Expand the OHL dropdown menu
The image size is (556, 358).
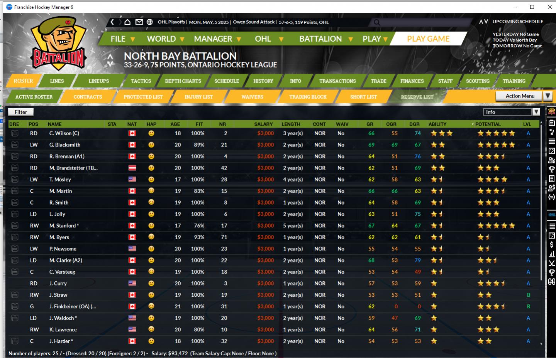tap(269, 39)
